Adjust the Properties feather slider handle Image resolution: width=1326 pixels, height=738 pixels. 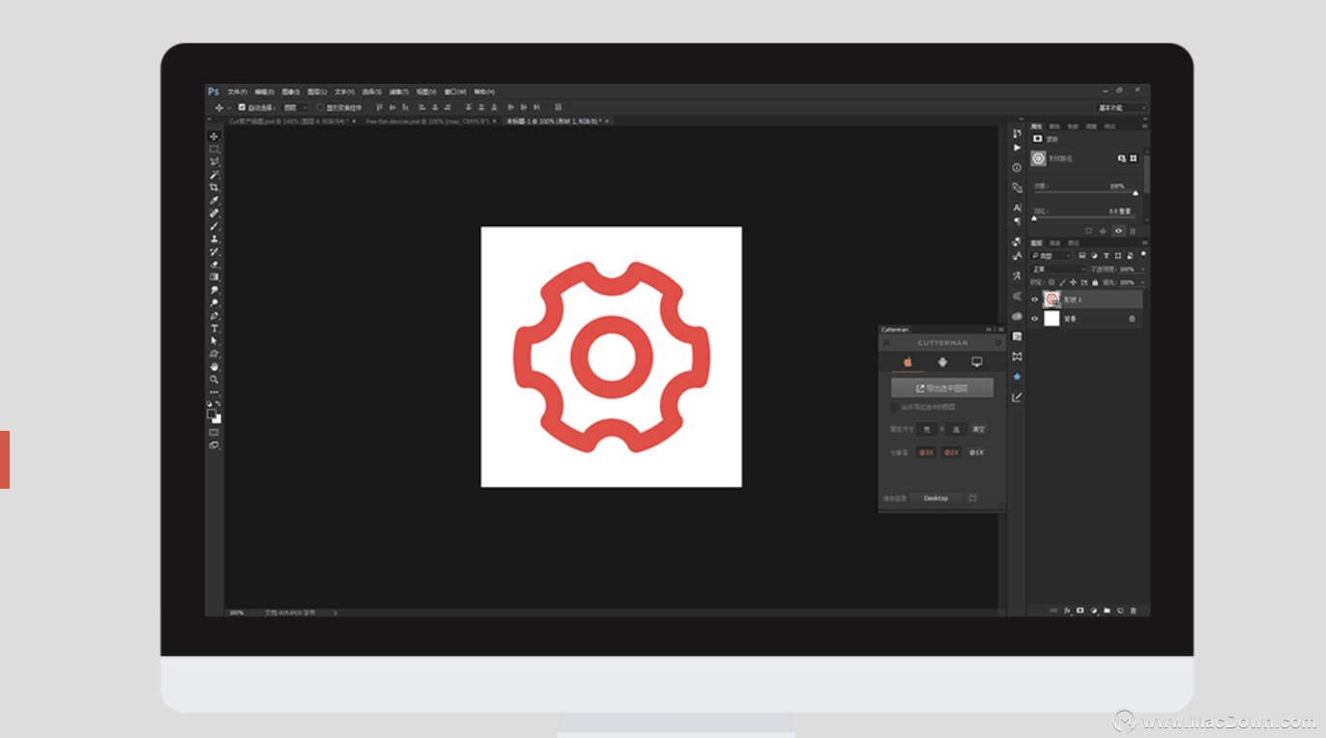1034,218
